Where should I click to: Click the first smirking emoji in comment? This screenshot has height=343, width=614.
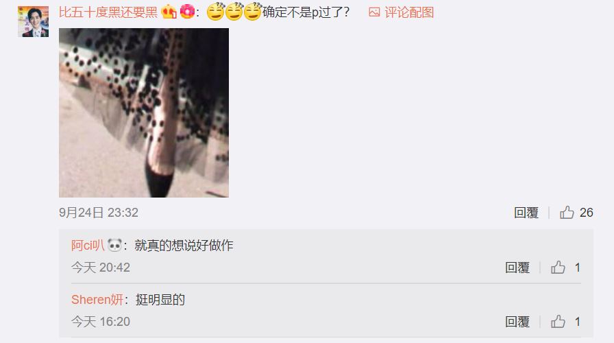coord(215,12)
